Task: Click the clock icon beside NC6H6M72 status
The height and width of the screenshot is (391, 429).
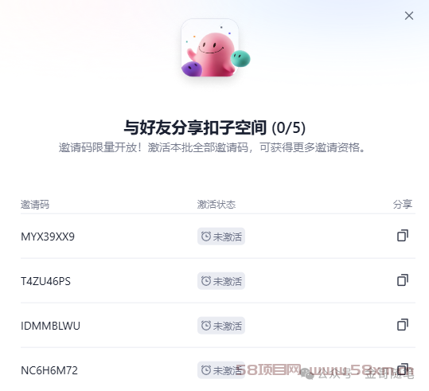Action: (x=206, y=370)
